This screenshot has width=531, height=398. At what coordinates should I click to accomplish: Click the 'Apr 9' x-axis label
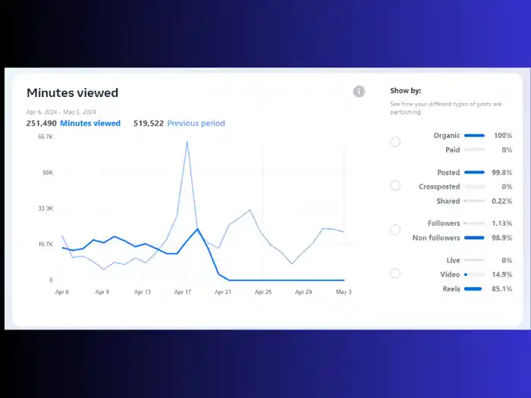coord(102,292)
